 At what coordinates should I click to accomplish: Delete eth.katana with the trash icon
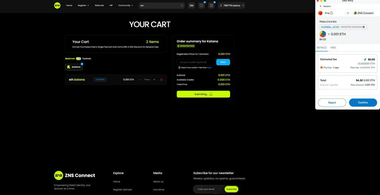coord(161,80)
